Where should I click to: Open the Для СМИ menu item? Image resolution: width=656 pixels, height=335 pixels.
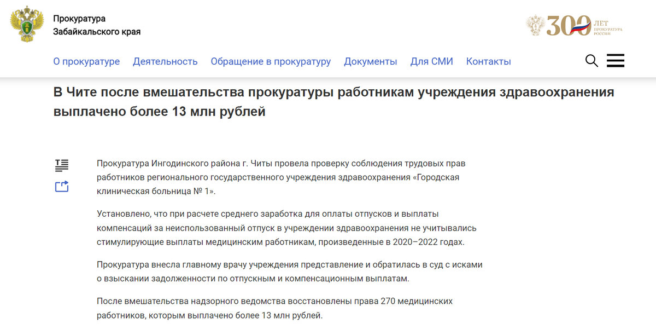pyautogui.click(x=431, y=61)
